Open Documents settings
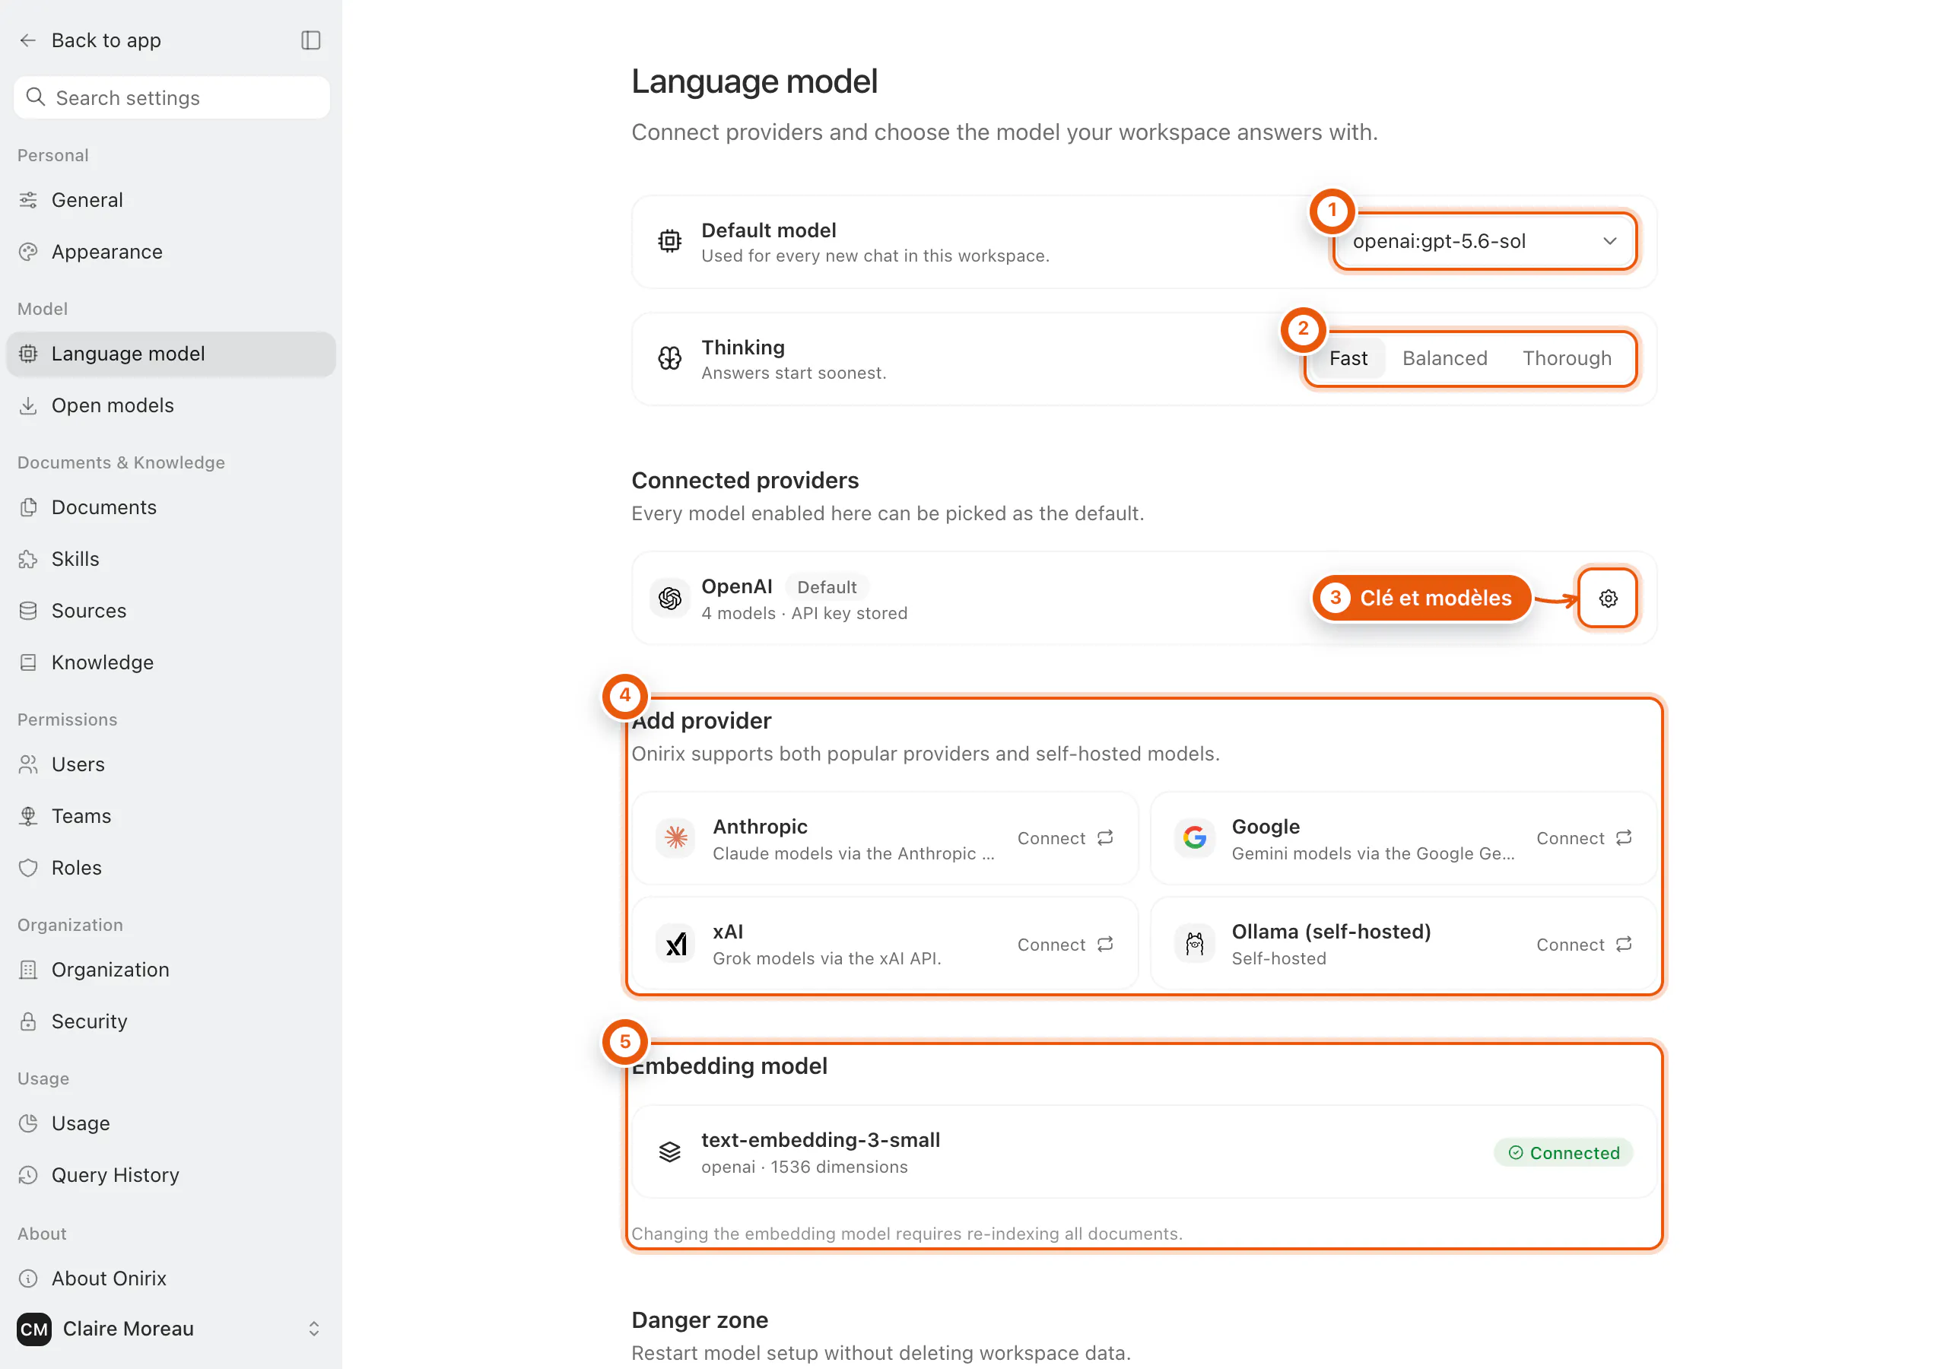 [171, 507]
